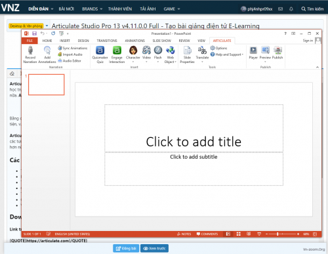Switch to the HOME tab

(47, 41)
